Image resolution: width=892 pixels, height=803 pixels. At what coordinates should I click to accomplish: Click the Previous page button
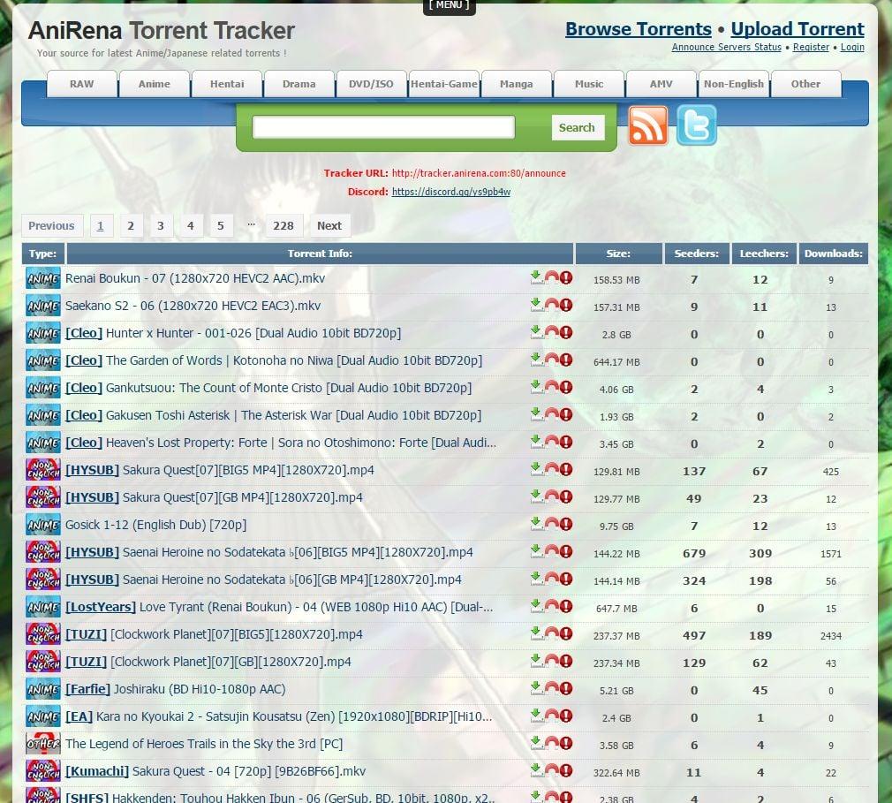[52, 226]
